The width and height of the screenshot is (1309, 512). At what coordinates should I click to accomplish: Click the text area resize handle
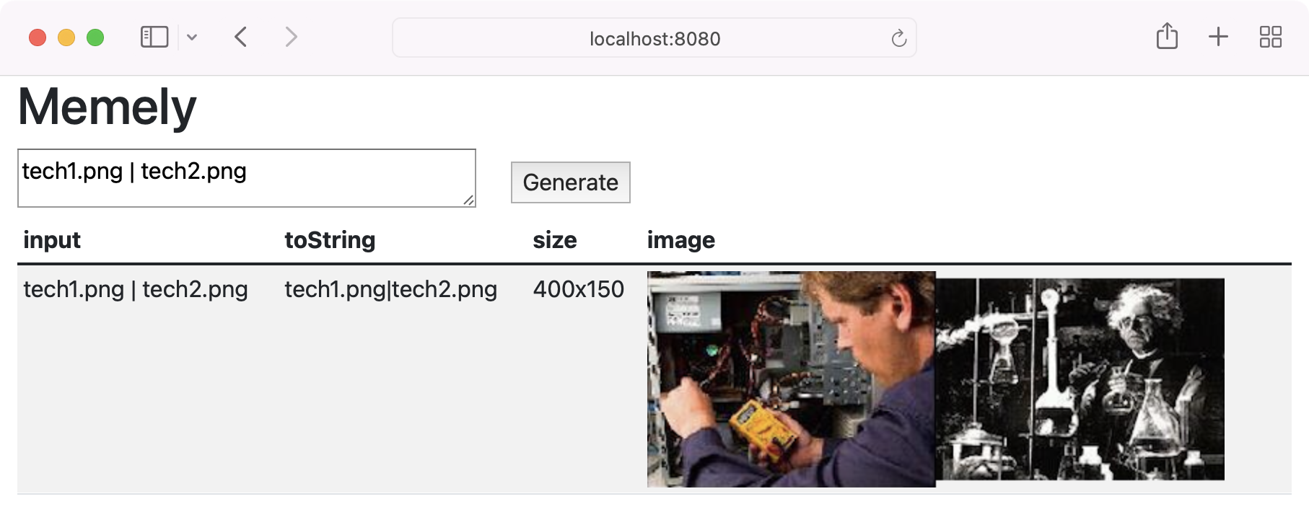(x=469, y=200)
